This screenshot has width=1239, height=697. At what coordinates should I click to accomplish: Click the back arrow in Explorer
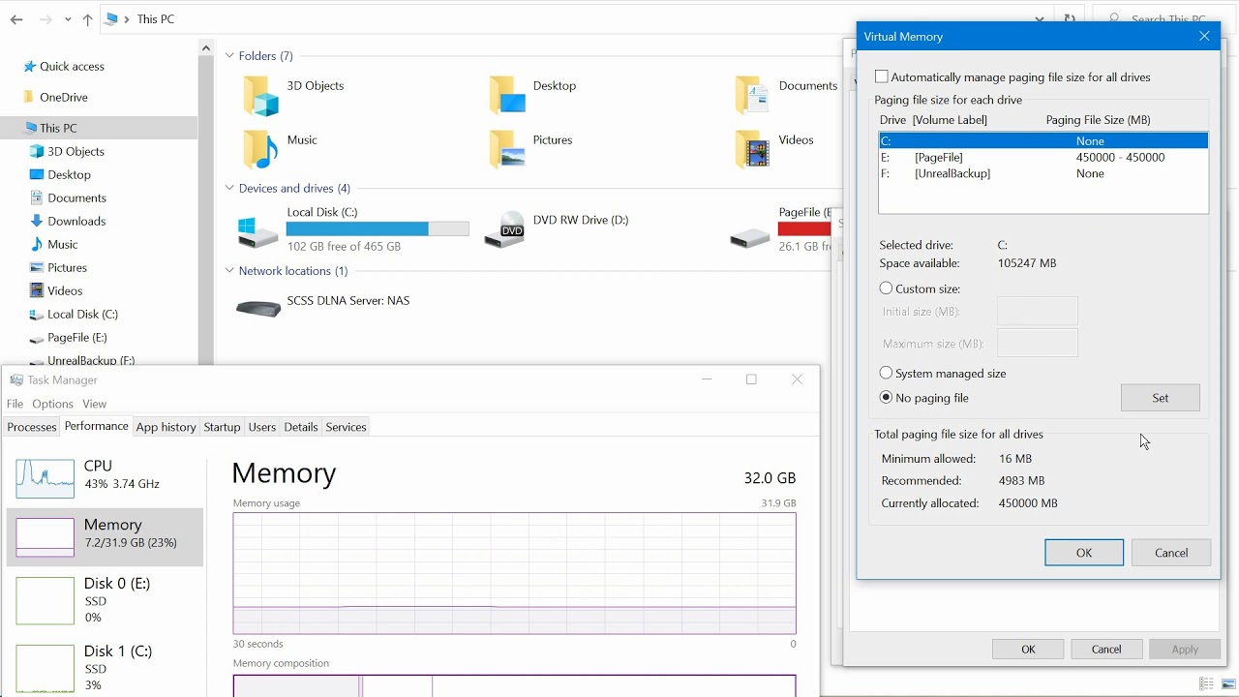coord(16,19)
